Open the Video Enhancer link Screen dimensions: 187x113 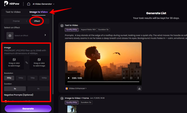pyautogui.click(x=76, y=88)
